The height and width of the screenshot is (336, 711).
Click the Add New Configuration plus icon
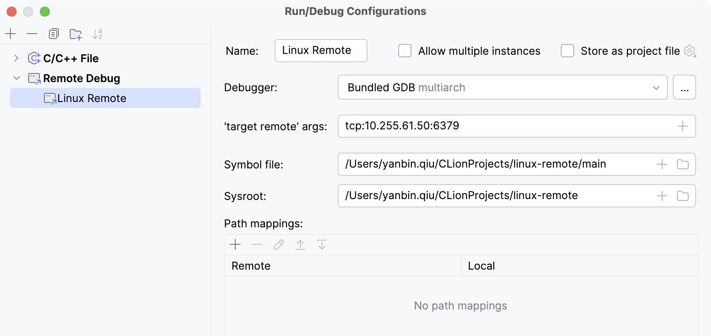click(10, 34)
